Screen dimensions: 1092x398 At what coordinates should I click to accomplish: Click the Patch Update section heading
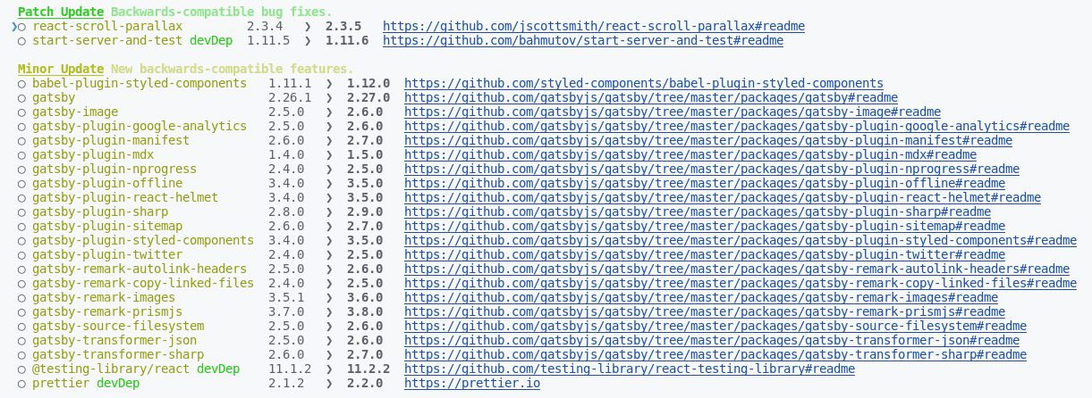tap(61, 12)
